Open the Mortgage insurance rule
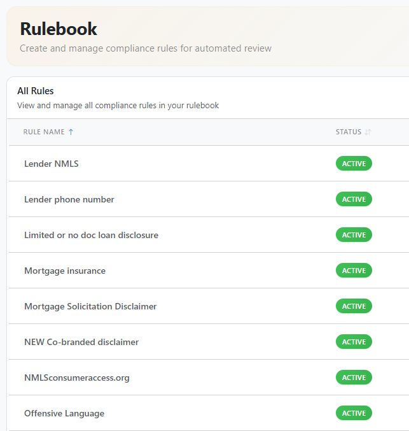Screen dimensions: 409x431 point(65,271)
